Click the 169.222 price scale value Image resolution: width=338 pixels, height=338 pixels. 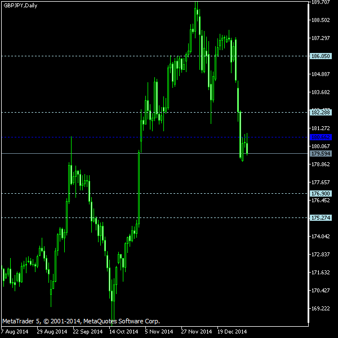(x=321, y=309)
